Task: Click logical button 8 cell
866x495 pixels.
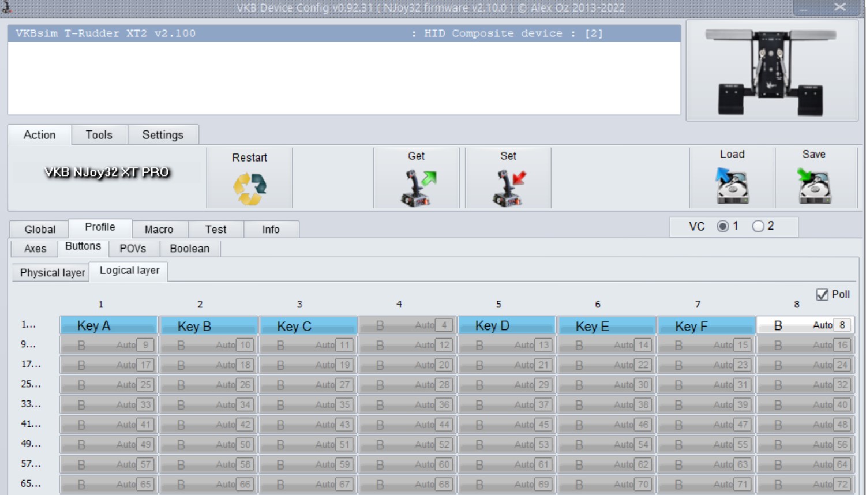Action: [x=804, y=326]
